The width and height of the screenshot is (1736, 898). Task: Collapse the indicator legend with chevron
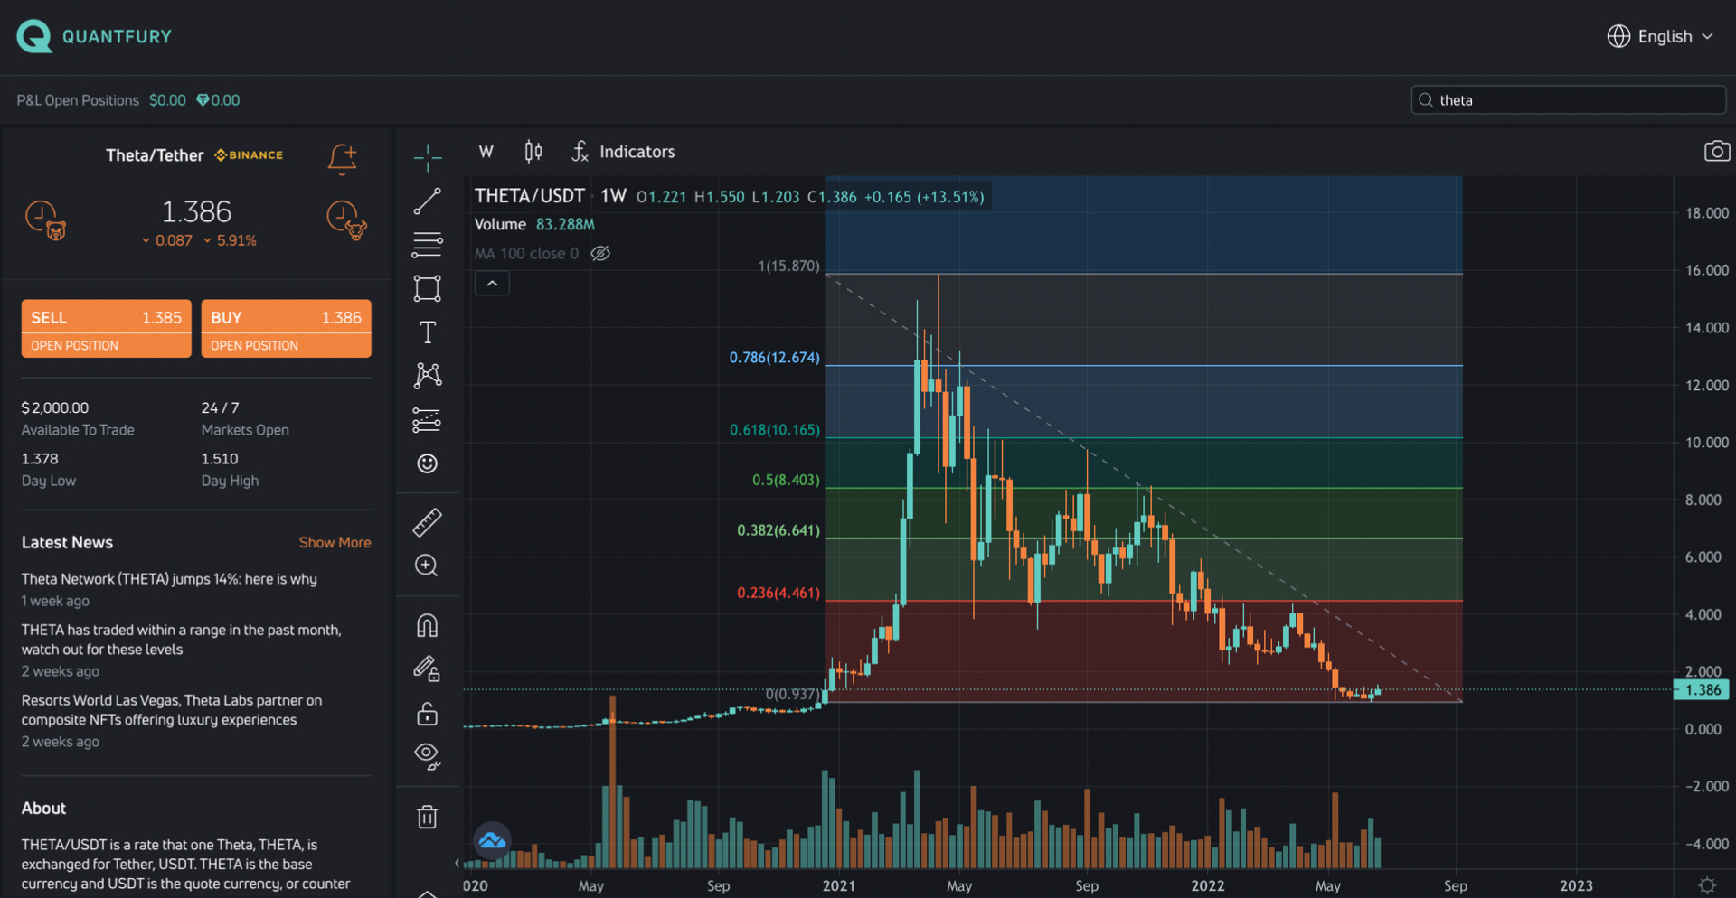[492, 284]
